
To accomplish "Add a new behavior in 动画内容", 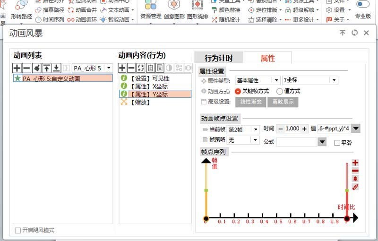I will 122,68.
